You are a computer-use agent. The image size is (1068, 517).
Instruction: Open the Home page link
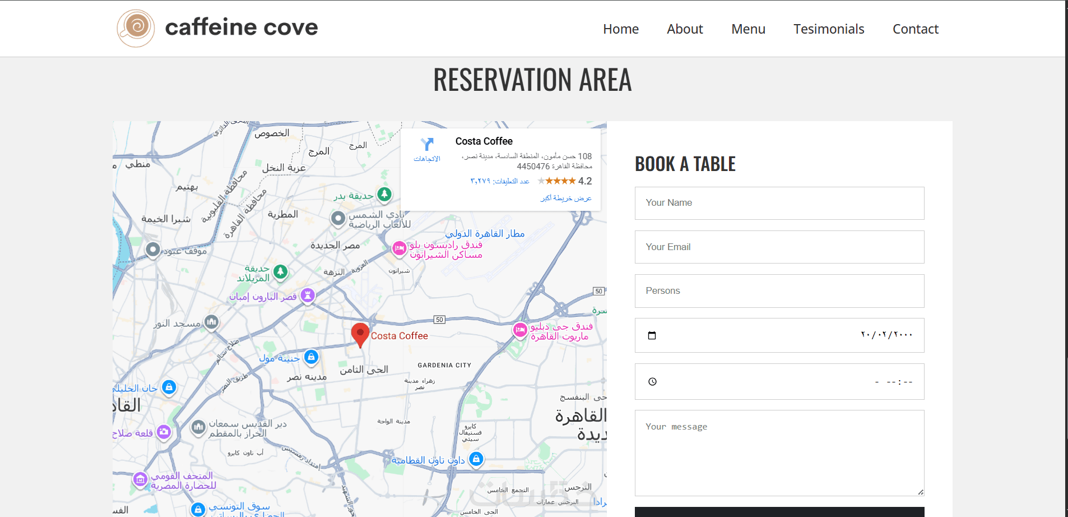pyautogui.click(x=621, y=29)
